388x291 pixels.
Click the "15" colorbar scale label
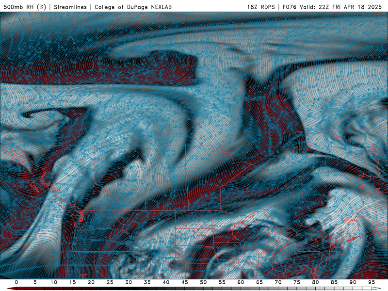coord(72,282)
